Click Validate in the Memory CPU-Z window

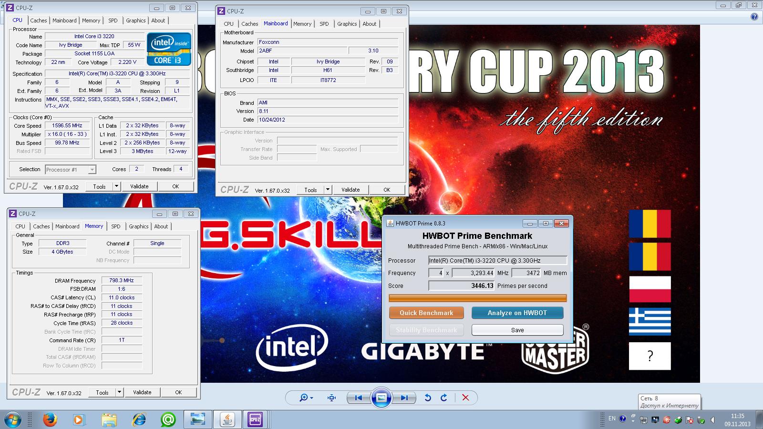(x=142, y=392)
